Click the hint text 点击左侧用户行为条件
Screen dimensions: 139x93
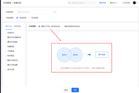pos(83,68)
